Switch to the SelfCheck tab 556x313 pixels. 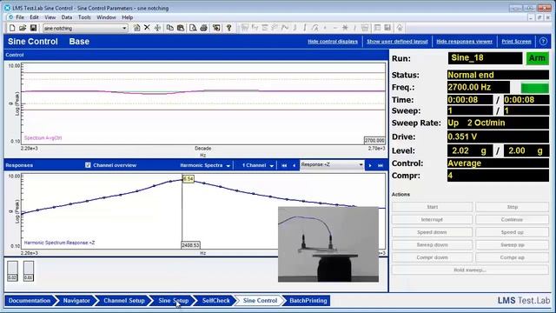[216, 301]
